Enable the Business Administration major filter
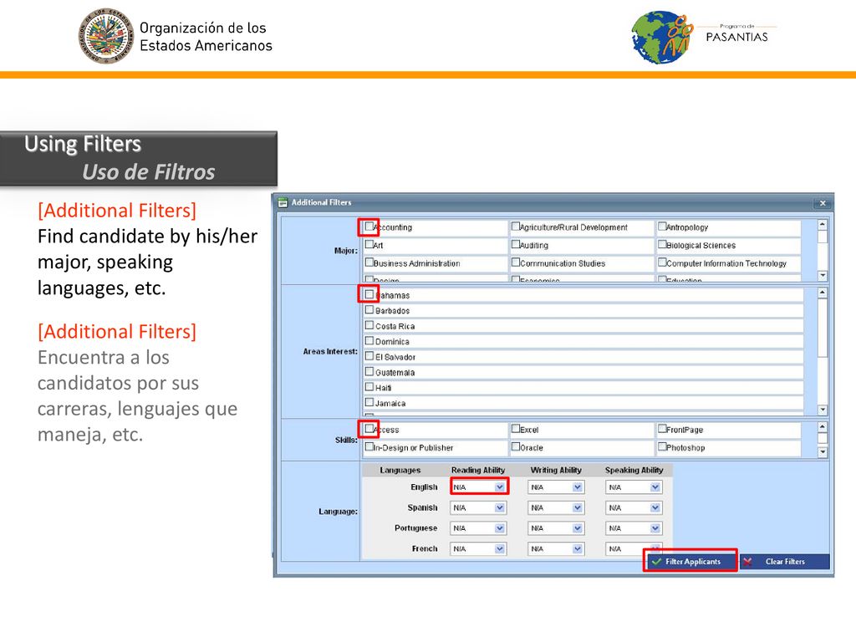This screenshot has height=642, width=856. [369, 262]
